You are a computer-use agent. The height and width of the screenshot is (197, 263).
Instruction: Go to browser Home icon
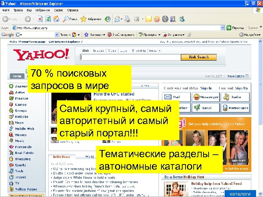(x=56, y=19)
